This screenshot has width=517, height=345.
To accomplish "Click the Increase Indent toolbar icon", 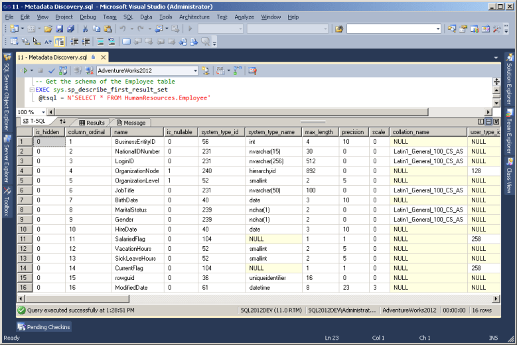I will (86, 42).
